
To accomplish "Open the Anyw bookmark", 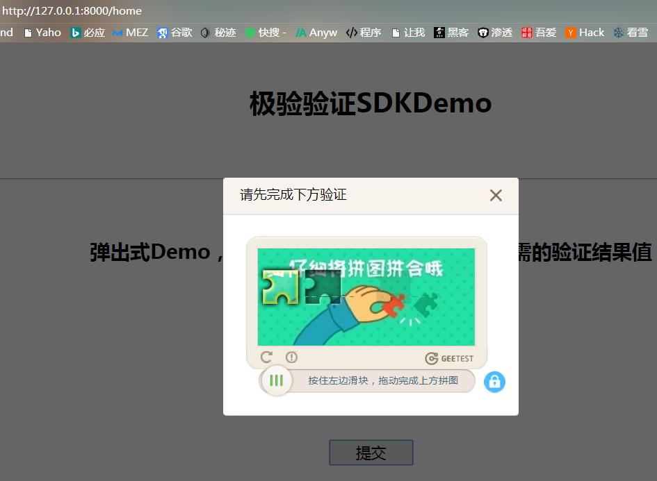I will (316, 33).
